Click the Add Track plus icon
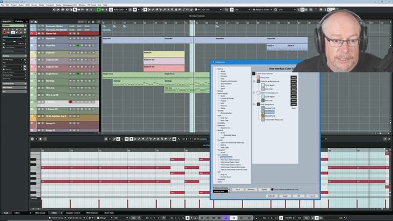Image resolution: width=393 pixels, height=221 pixels. pos(32,22)
